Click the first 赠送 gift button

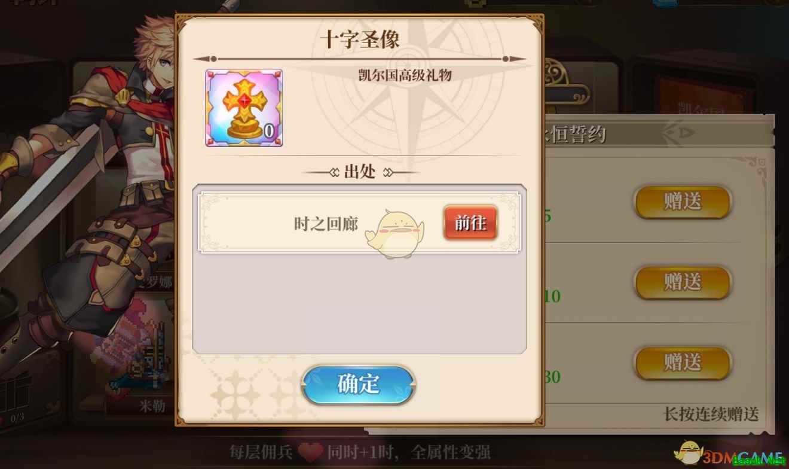point(683,202)
